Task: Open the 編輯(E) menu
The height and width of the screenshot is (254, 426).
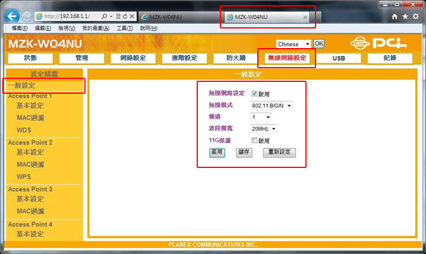Action: (43, 28)
